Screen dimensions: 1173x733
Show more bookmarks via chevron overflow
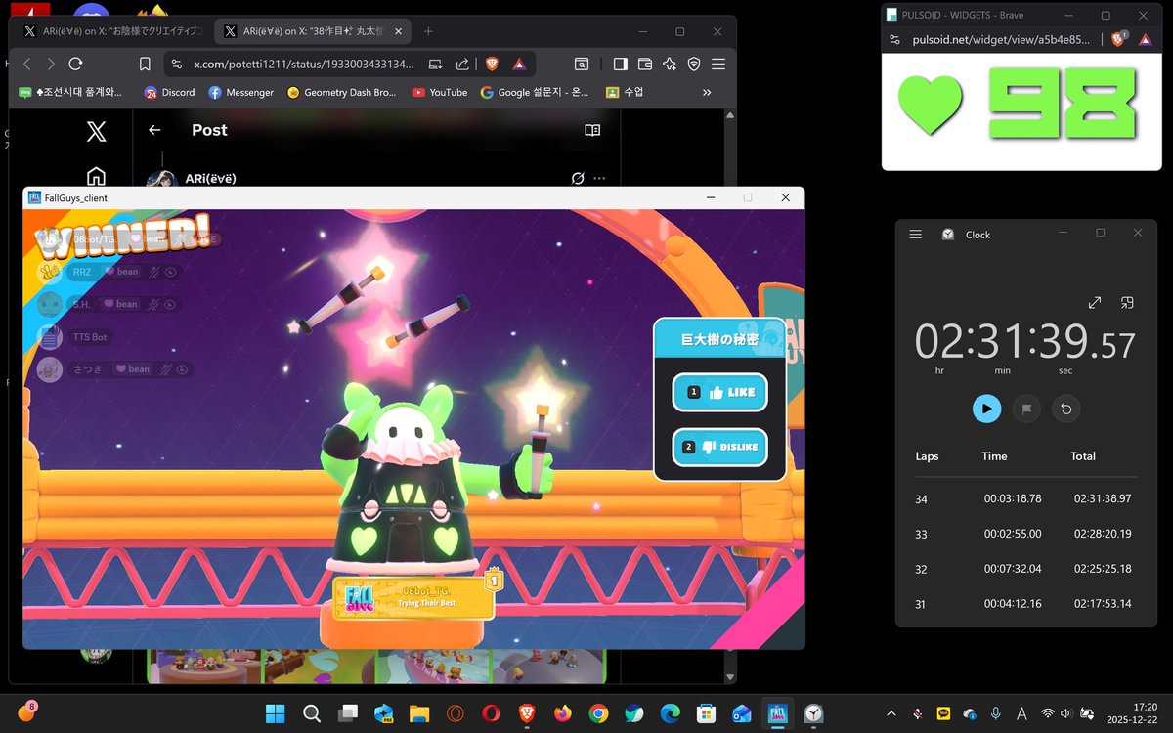tap(707, 92)
